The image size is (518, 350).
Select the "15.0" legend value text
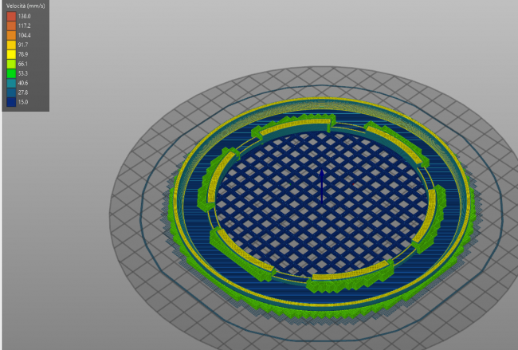[23, 102]
